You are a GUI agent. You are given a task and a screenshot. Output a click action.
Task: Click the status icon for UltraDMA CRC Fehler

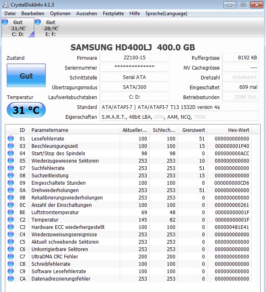[11, 256]
